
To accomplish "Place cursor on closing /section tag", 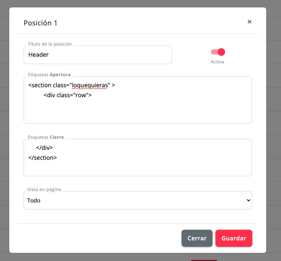I will 43,158.
